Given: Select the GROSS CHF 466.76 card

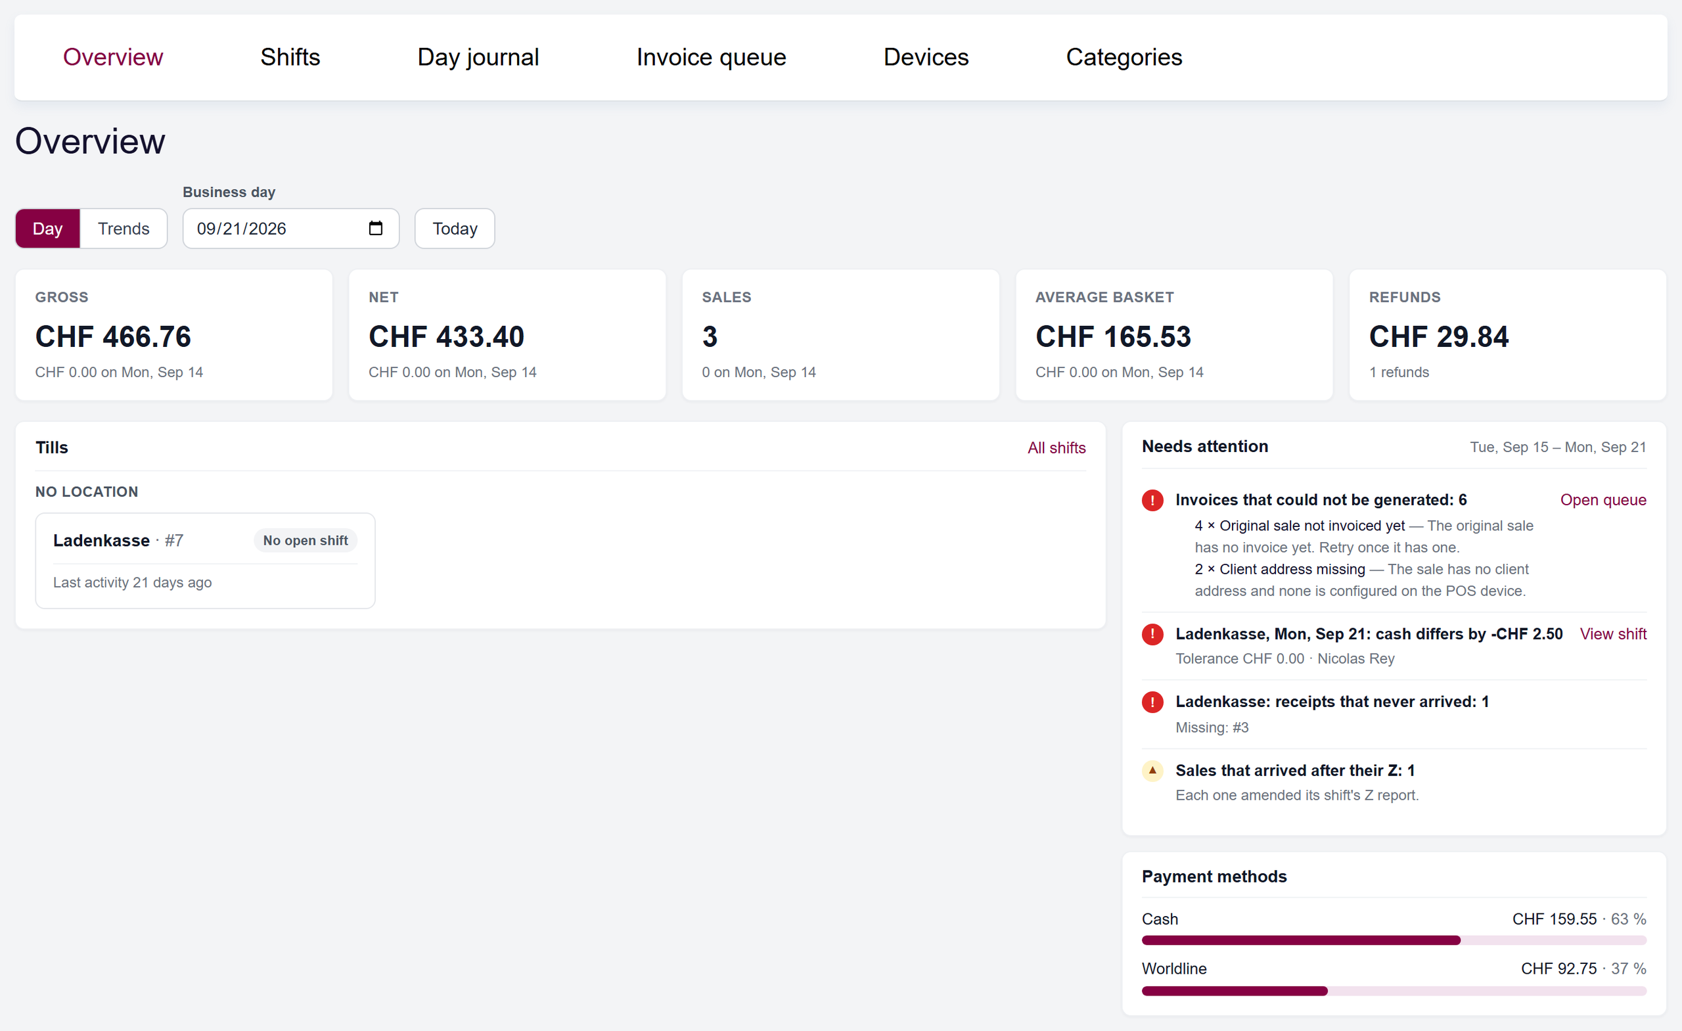Looking at the screenshot, I should click(174, 335).
